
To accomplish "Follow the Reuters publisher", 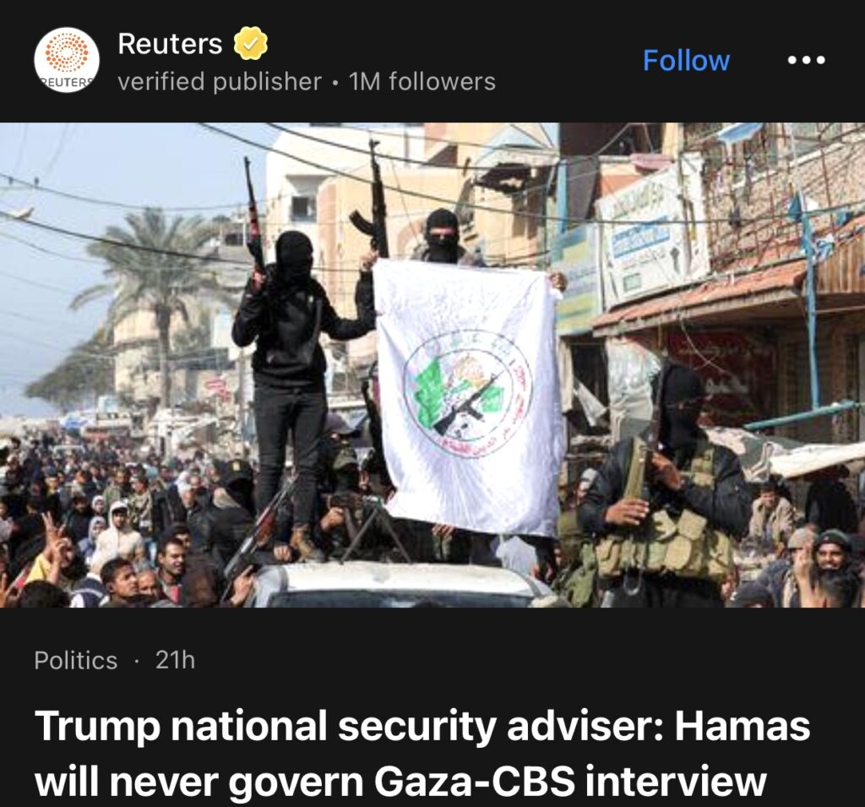I will coord(686,60).
